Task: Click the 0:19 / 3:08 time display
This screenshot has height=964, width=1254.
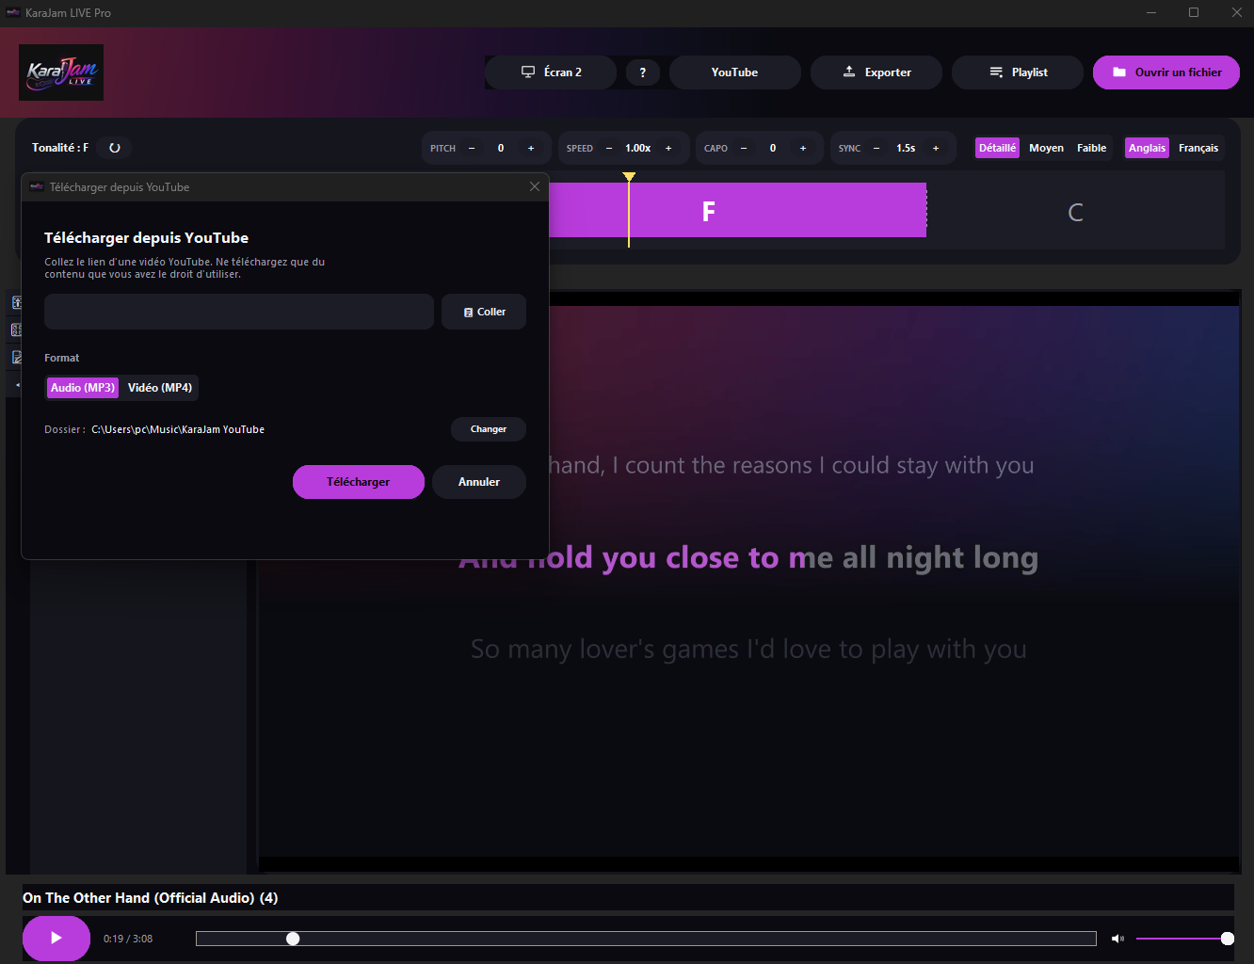Action: (128, 939)
